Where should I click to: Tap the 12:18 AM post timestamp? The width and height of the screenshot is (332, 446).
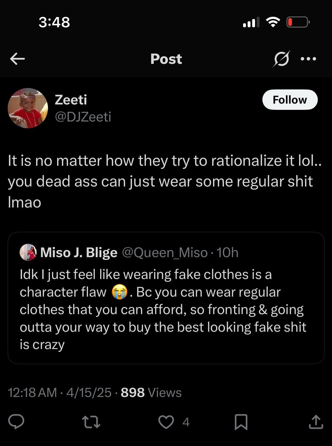32,393
